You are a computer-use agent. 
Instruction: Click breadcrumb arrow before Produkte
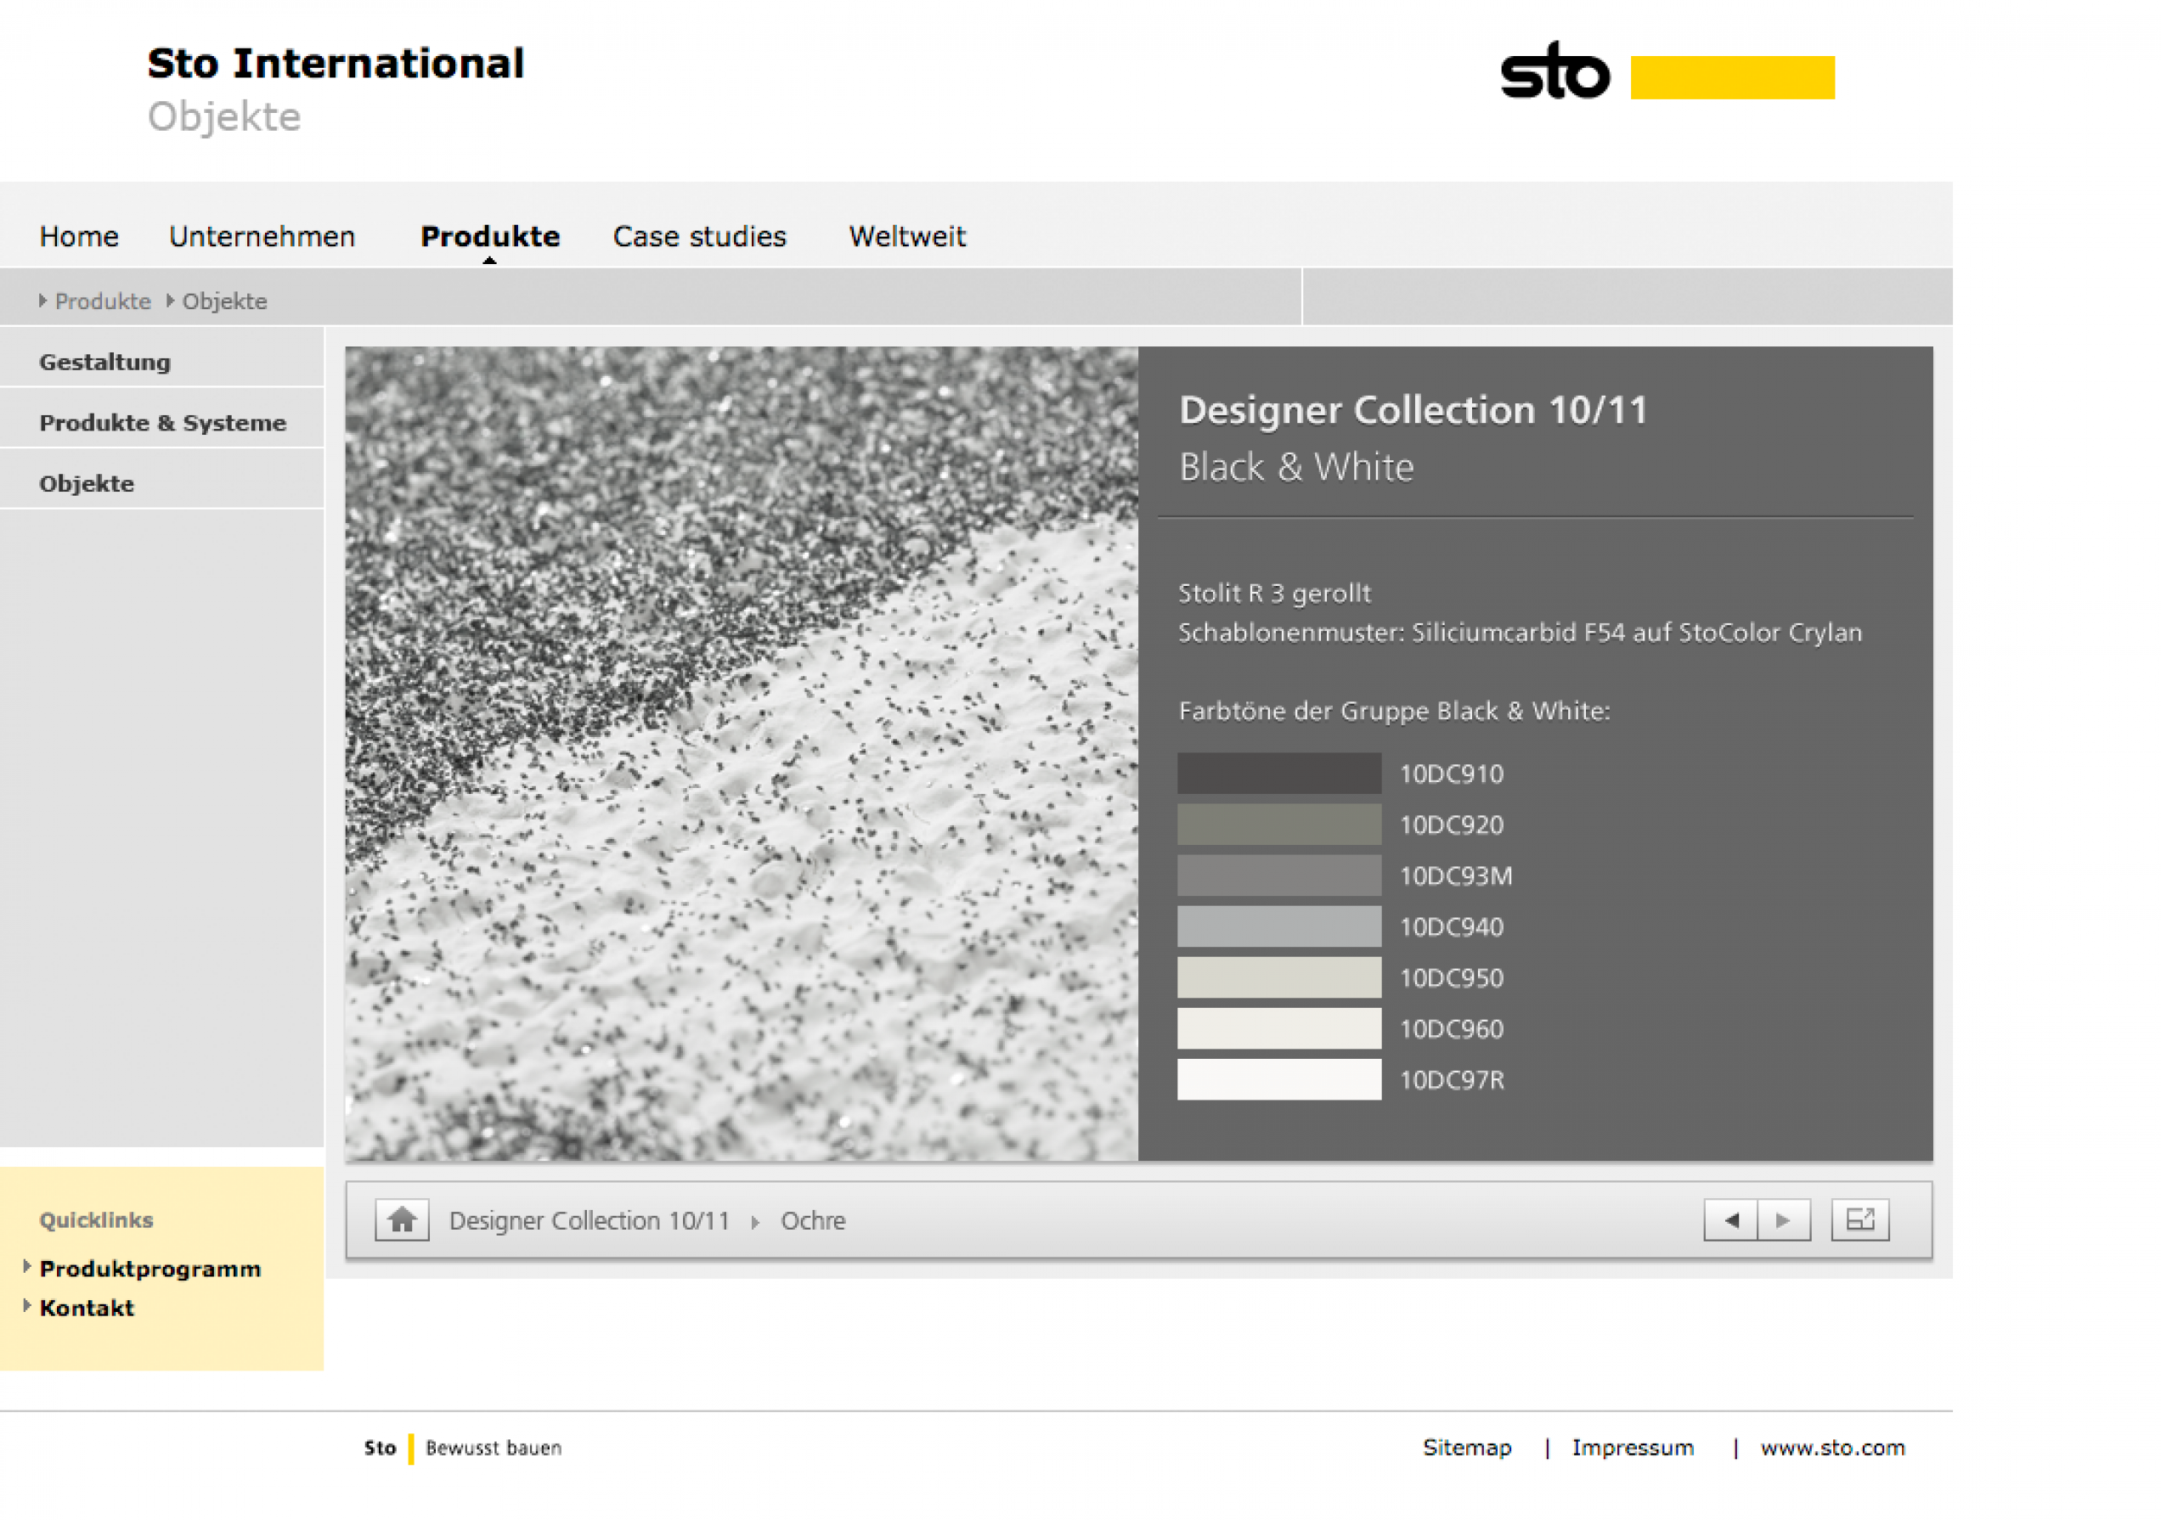[x=42, y=300]
